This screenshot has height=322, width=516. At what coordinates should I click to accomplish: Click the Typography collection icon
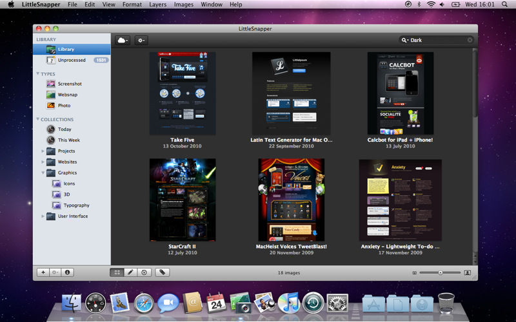point(57,205)
